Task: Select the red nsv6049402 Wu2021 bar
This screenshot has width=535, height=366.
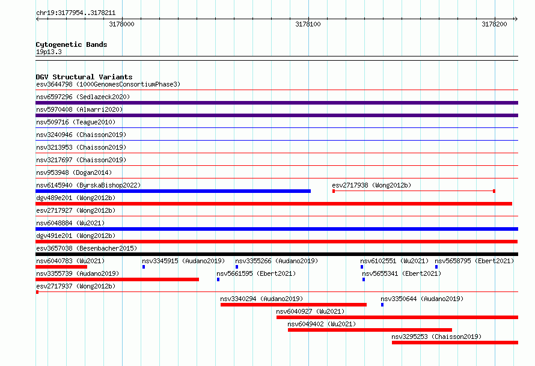Action: (x=370, y=330)
